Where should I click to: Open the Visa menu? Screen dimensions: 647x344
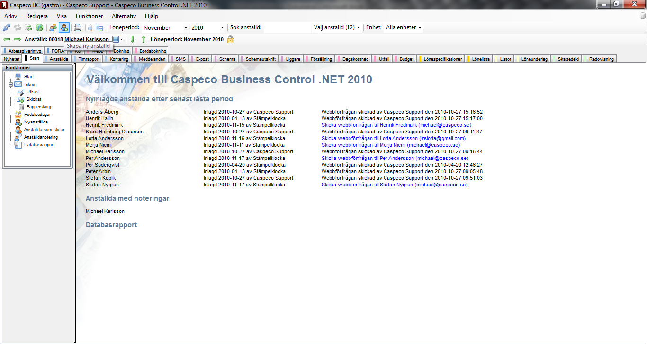point(62,16)
